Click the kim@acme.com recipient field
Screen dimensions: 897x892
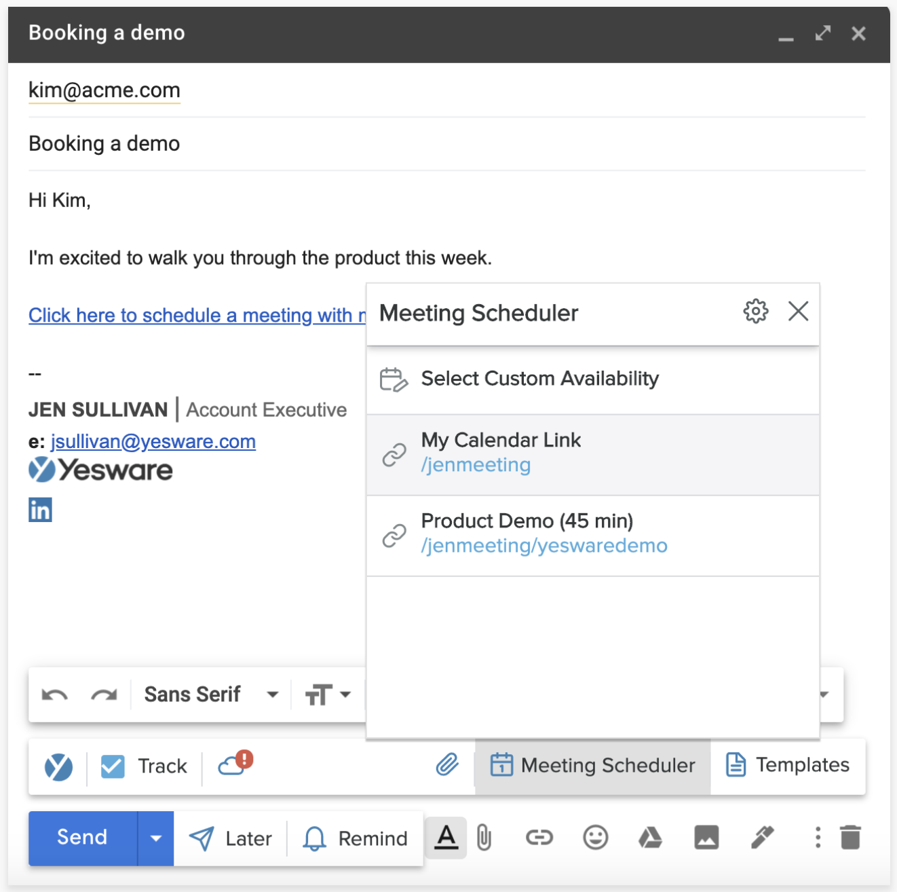104,90
